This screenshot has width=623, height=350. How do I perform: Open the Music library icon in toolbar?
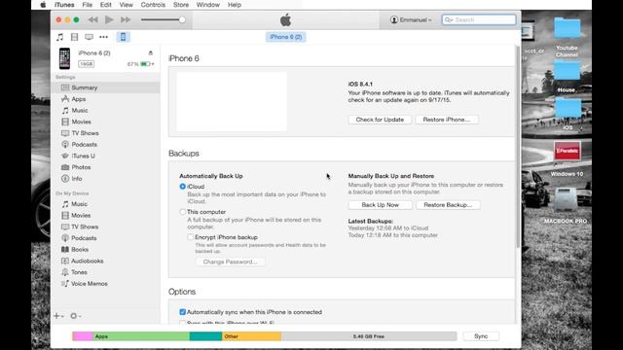[59, 37]
